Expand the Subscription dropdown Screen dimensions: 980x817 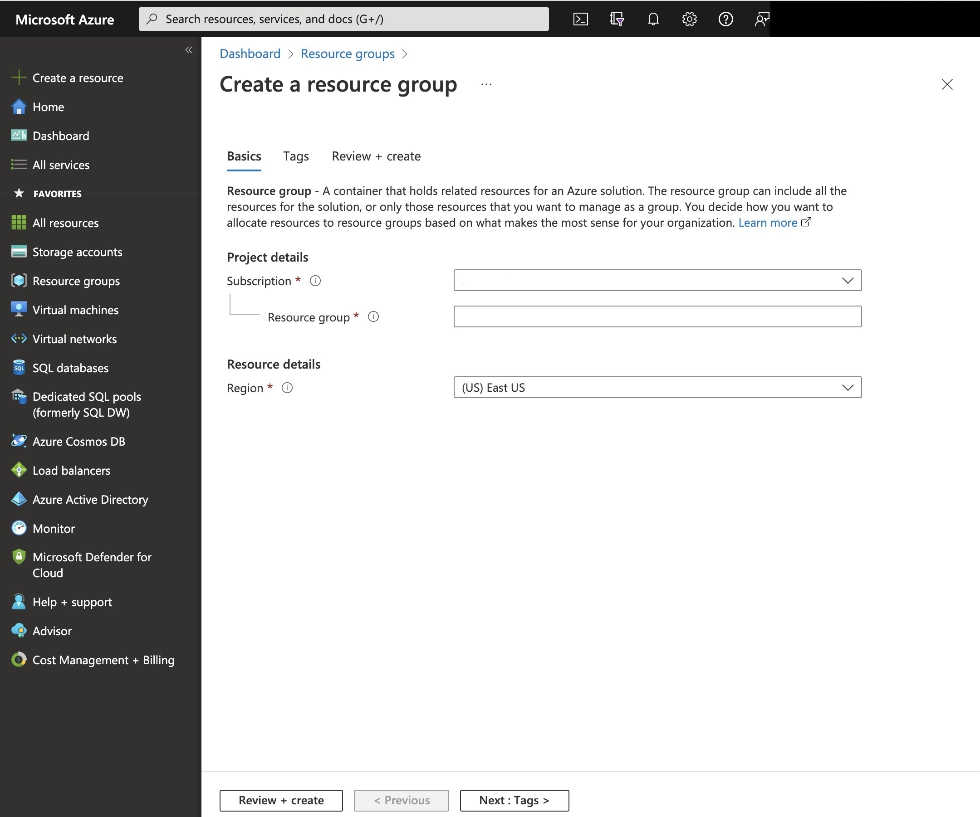coord(657,280)
